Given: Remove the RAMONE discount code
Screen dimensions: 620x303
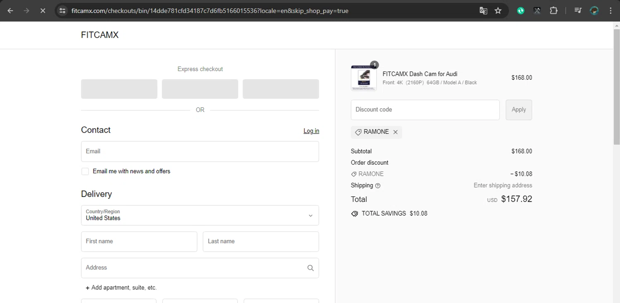Looking at the screenshot, I should 396,132.
